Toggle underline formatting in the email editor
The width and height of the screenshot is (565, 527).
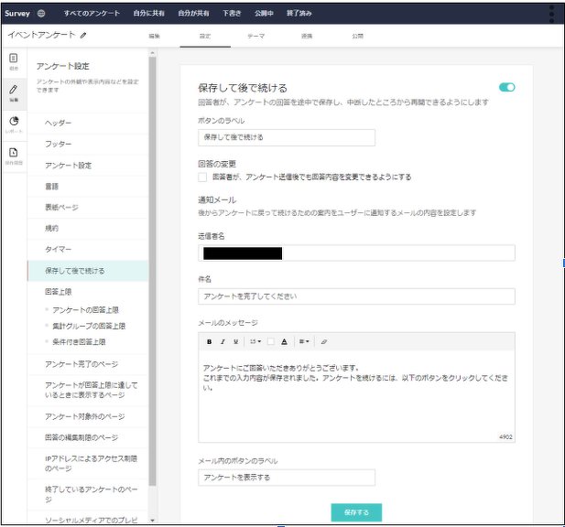[x=235, y=341]
